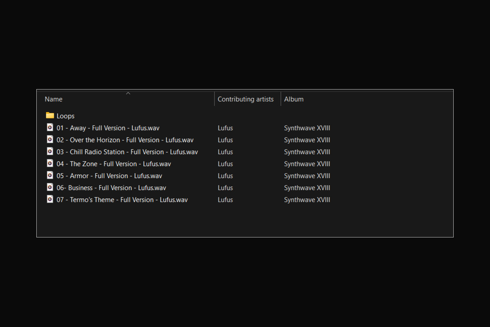490x327 pixels.
Task: Click the Chill Radio Station file icon
Action: point(50,152)
